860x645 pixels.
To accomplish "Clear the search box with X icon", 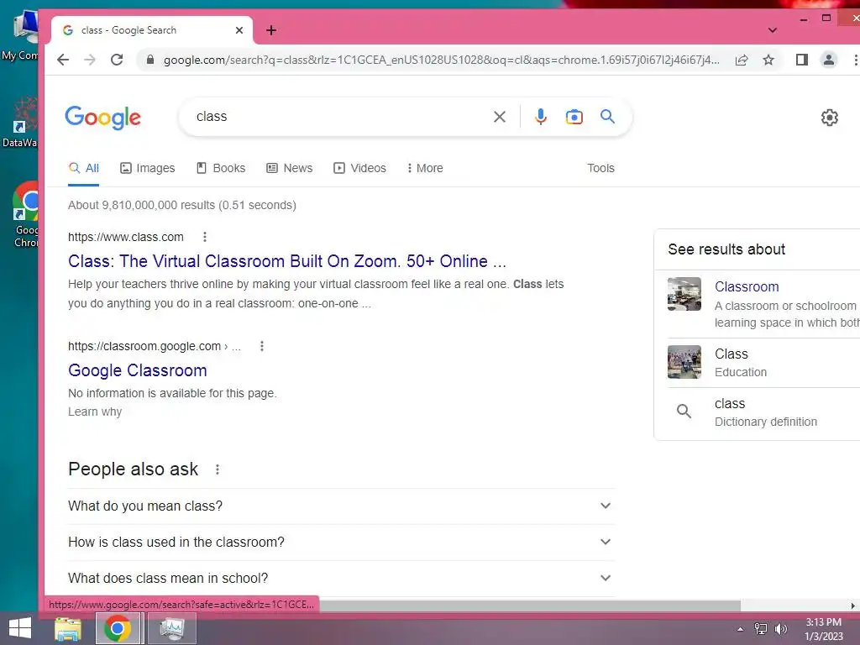I will [x=499, y=116].
